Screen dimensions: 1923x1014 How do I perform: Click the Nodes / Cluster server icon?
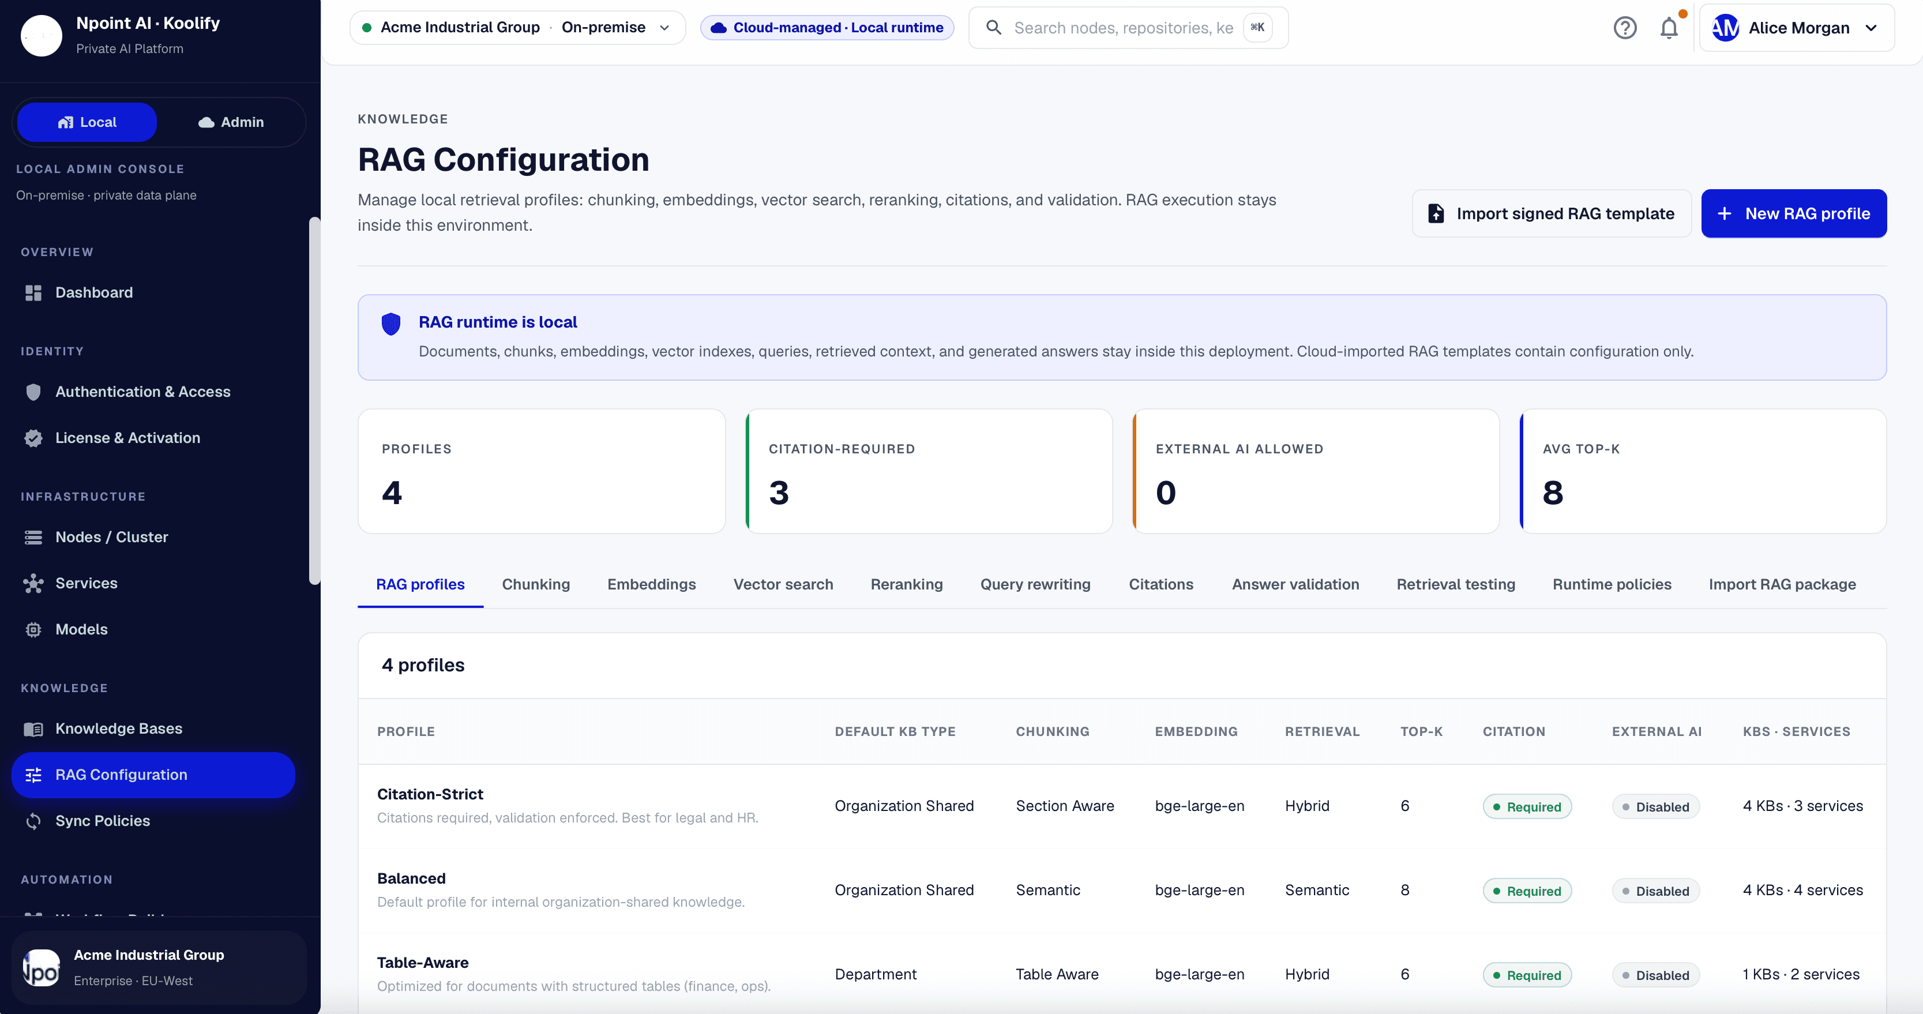[x=33, y=538]
